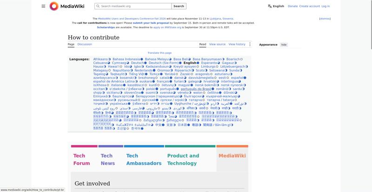
Task: Hide the Appearance panel
Action: (284, 45)
